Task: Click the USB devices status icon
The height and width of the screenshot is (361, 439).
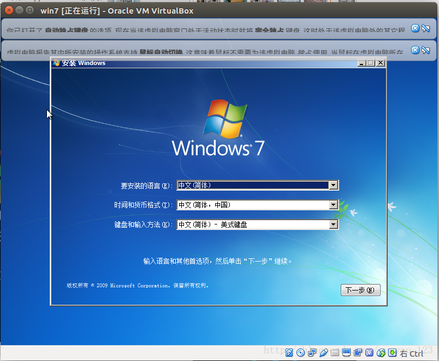Action: (323, 353)
